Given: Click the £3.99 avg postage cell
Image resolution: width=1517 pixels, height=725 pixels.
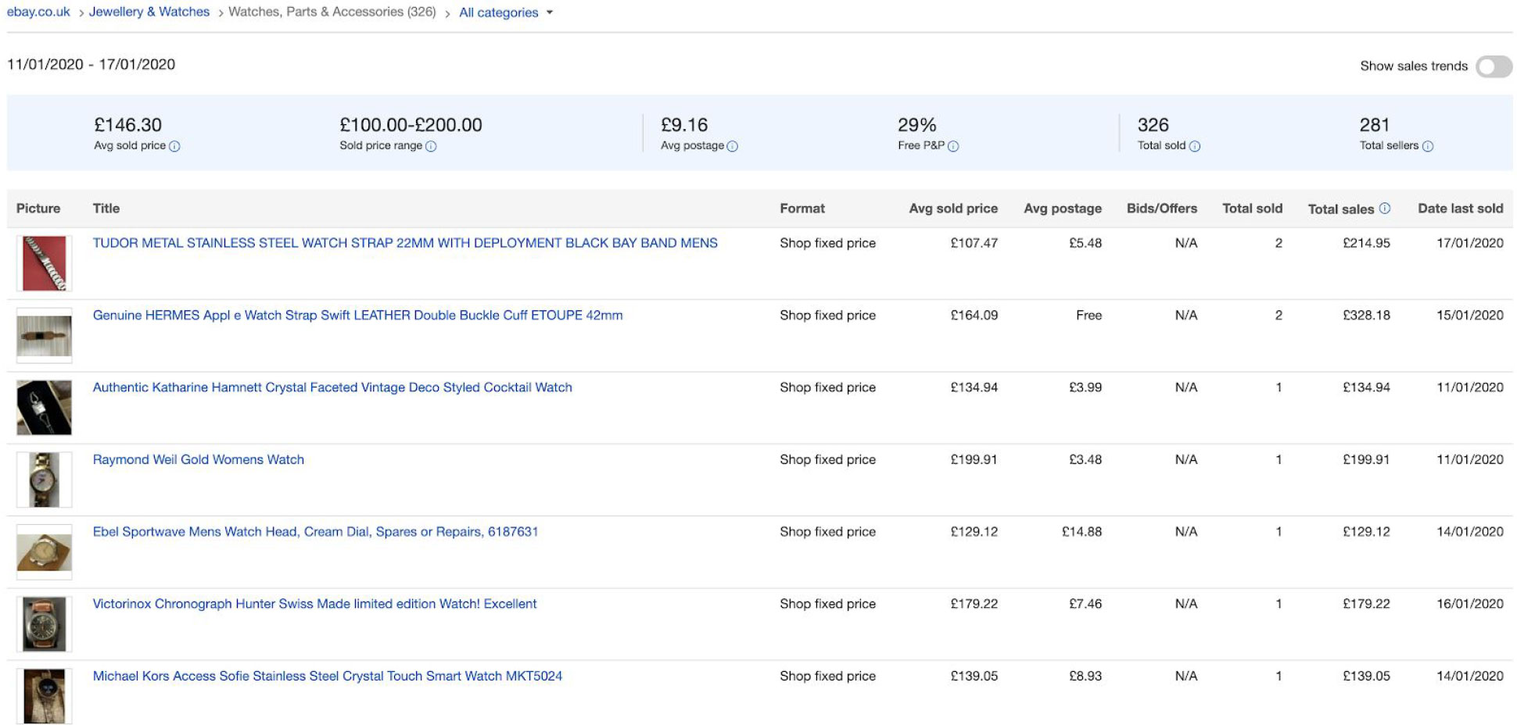Looking at the screenshot, I should click(1085, 387).
